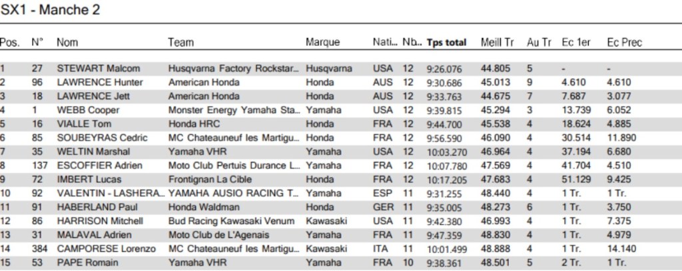Click the 'SX1 - Manche 2' title
This screenshot has height=271, width=682.
point(51,9)
